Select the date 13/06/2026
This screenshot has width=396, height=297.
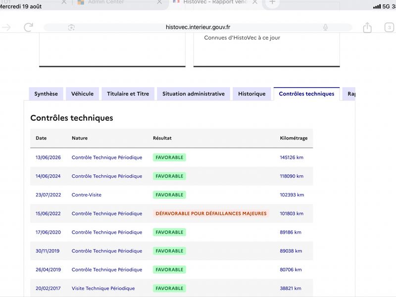point(48,157)
